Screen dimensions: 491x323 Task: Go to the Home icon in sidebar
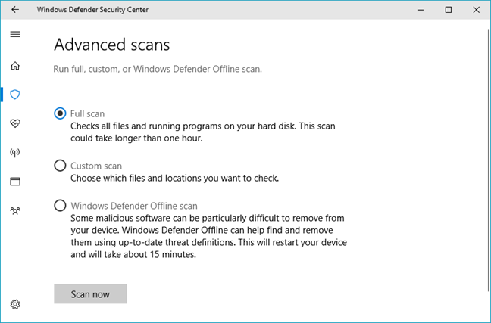[15, 66]
